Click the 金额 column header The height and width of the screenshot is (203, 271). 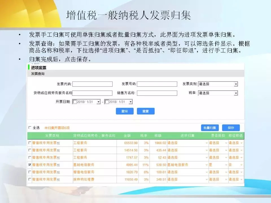[x=127, y=136]
